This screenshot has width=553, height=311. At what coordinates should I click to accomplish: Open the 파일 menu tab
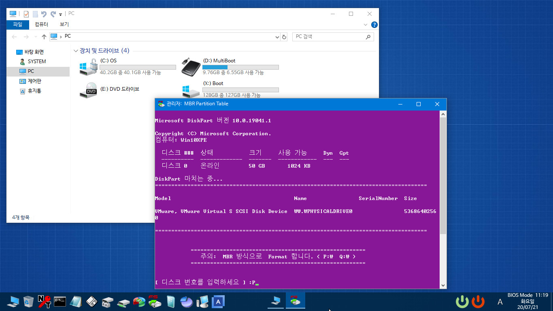pos(18,24)
